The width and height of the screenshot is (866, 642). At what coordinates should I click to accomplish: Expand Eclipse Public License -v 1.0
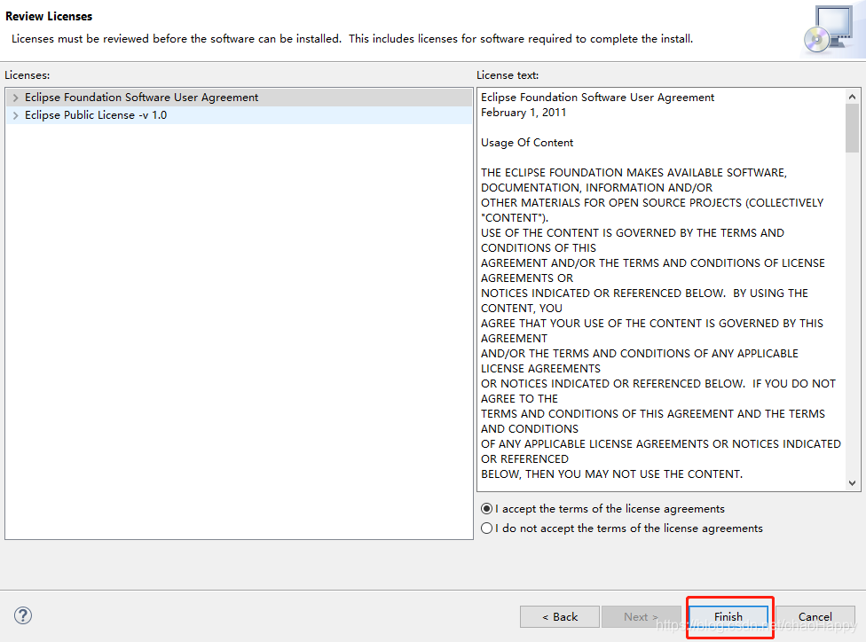tap(15, 115)
